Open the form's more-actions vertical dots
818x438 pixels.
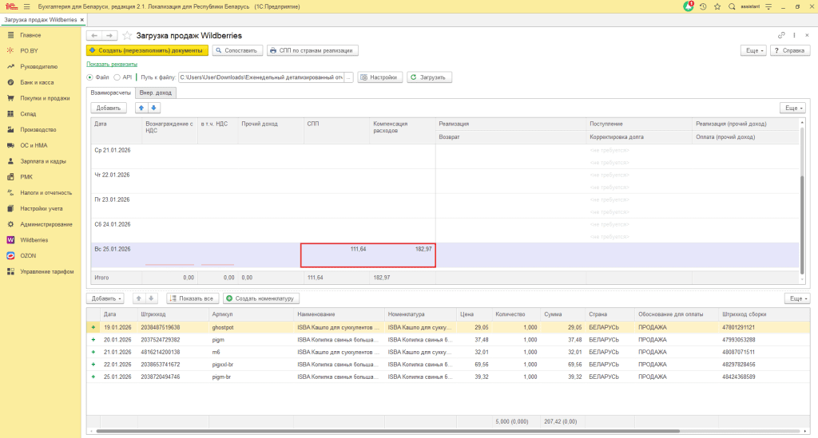[x=794, y=35]
